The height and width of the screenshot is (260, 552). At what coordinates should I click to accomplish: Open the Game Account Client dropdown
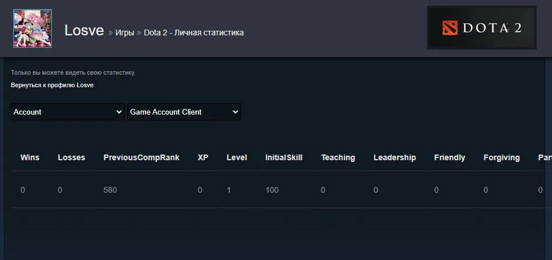[184, 112]
